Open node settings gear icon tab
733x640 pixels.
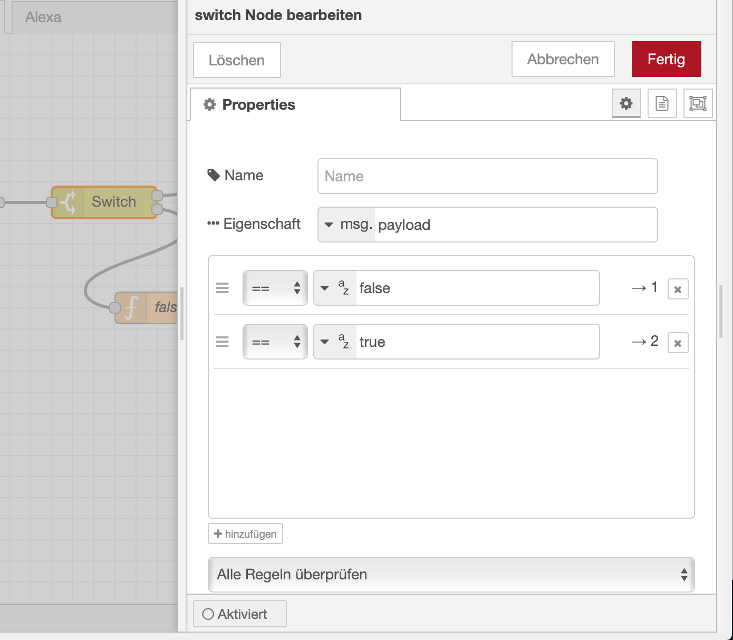click(x=626, y=103)
